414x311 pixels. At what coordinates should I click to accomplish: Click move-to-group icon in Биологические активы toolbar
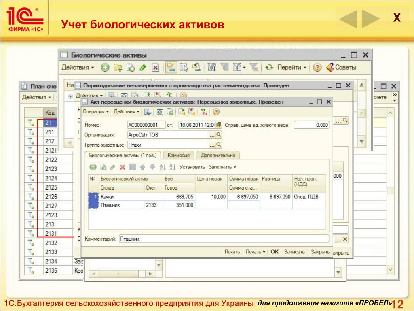pyautogui.click(x=184, y=68)
